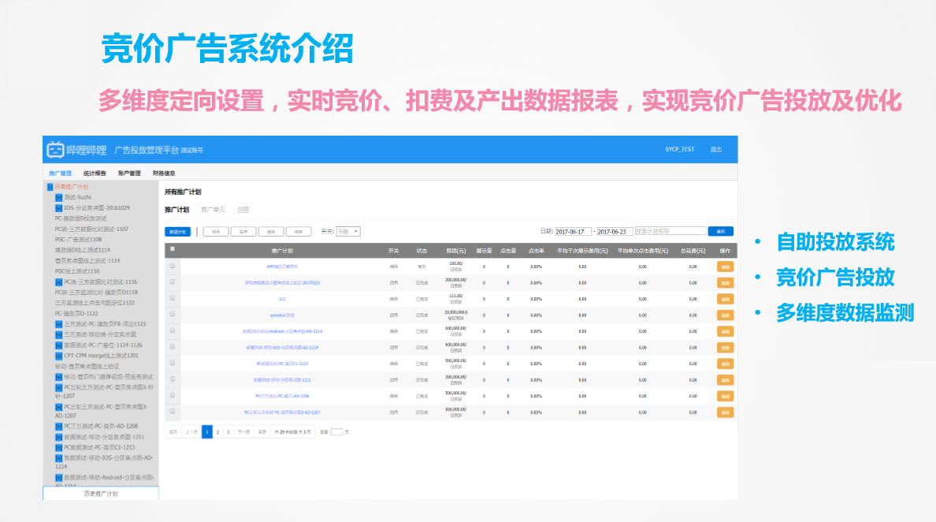Switch to the 推广单元 tab

[x=213, y=210]
